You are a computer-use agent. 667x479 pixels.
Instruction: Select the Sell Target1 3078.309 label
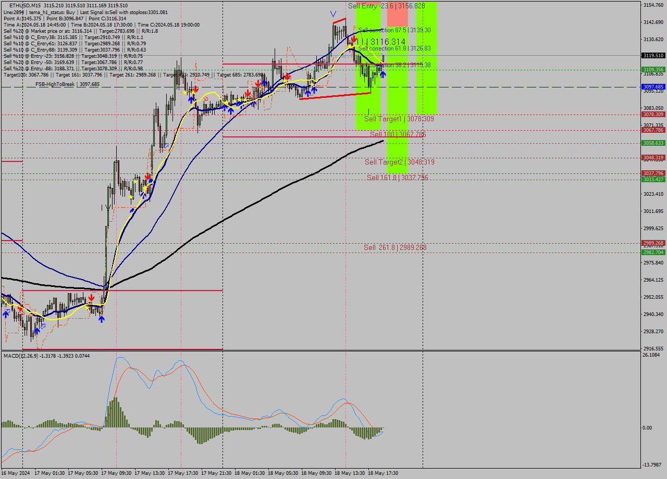[x=399, y=119]
